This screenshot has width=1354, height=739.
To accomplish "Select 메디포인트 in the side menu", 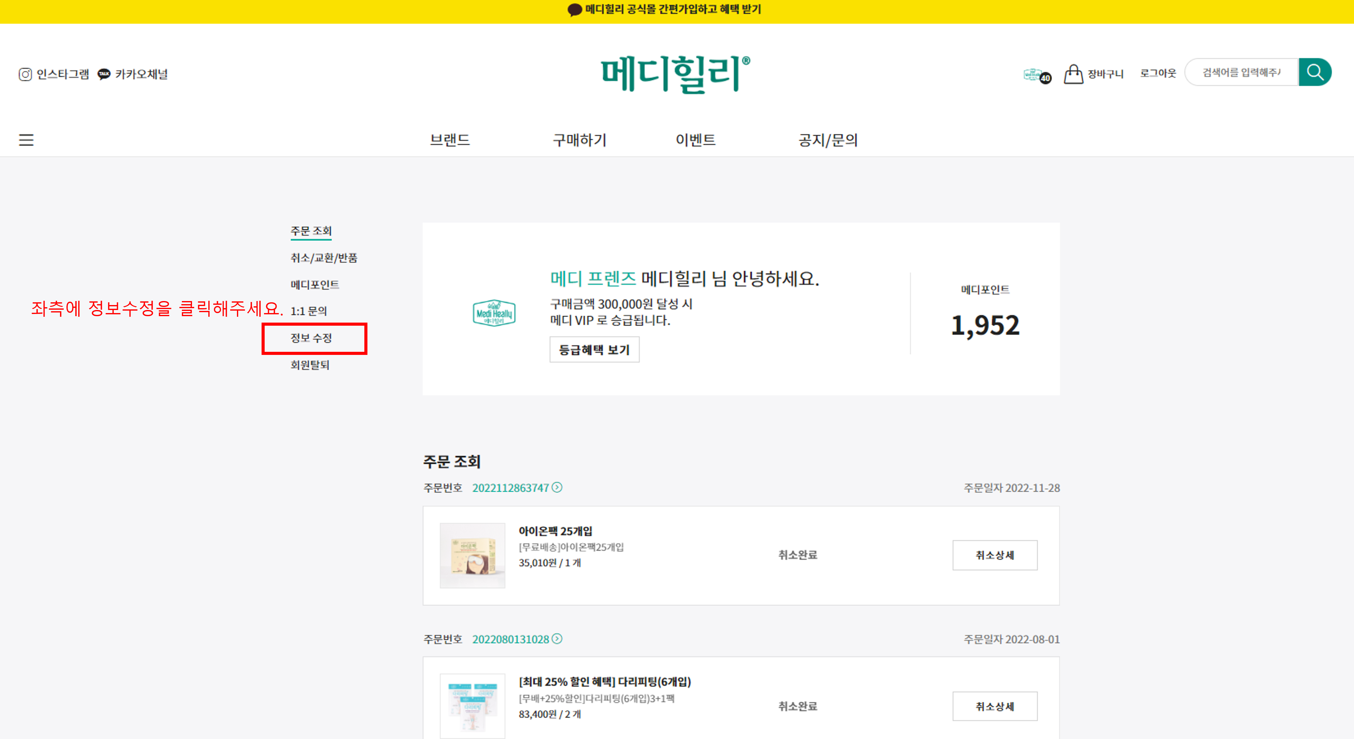I will [315, 285].
